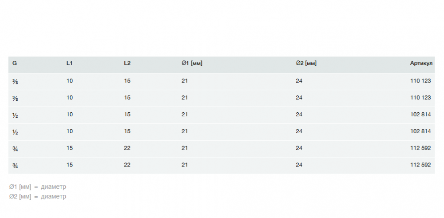This screenshot has width=444, height=218.
Task: Click the ½ thread size in third row
Action: [15, 115]
